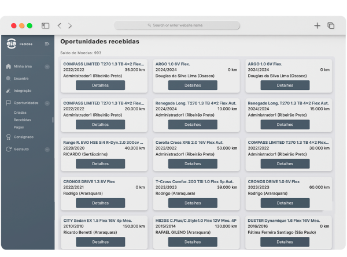Open Detalhes for T-Cross Comfor. 200 TSI
This screenshot has height=257, width=347.
pos(193,203)
